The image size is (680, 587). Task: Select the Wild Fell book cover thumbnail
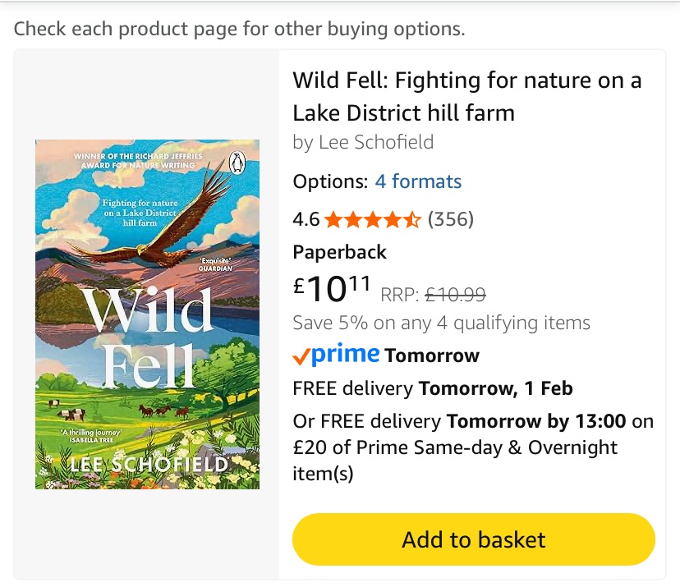147,314
